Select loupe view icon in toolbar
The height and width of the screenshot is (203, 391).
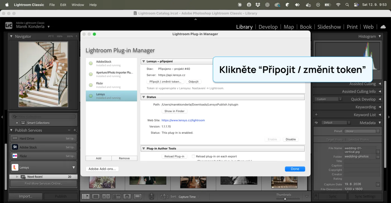(x=96, y=197)
